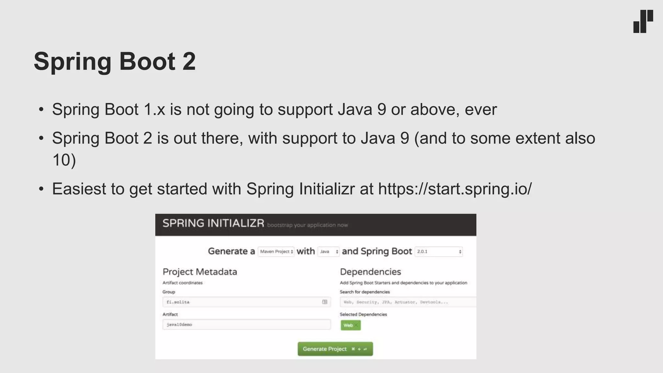The width and height of the screenshot is (663, 373).
Task: Select the Web label in Selected Dependencies
Action: pos(348,325)
